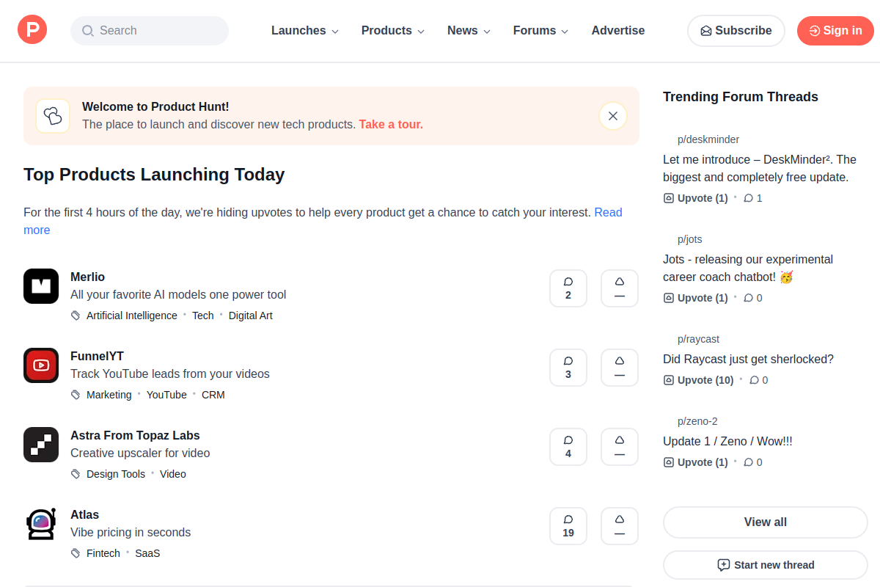Select the Digital Art tag under Merlio
880x587 pixels.
pos(251,316)
